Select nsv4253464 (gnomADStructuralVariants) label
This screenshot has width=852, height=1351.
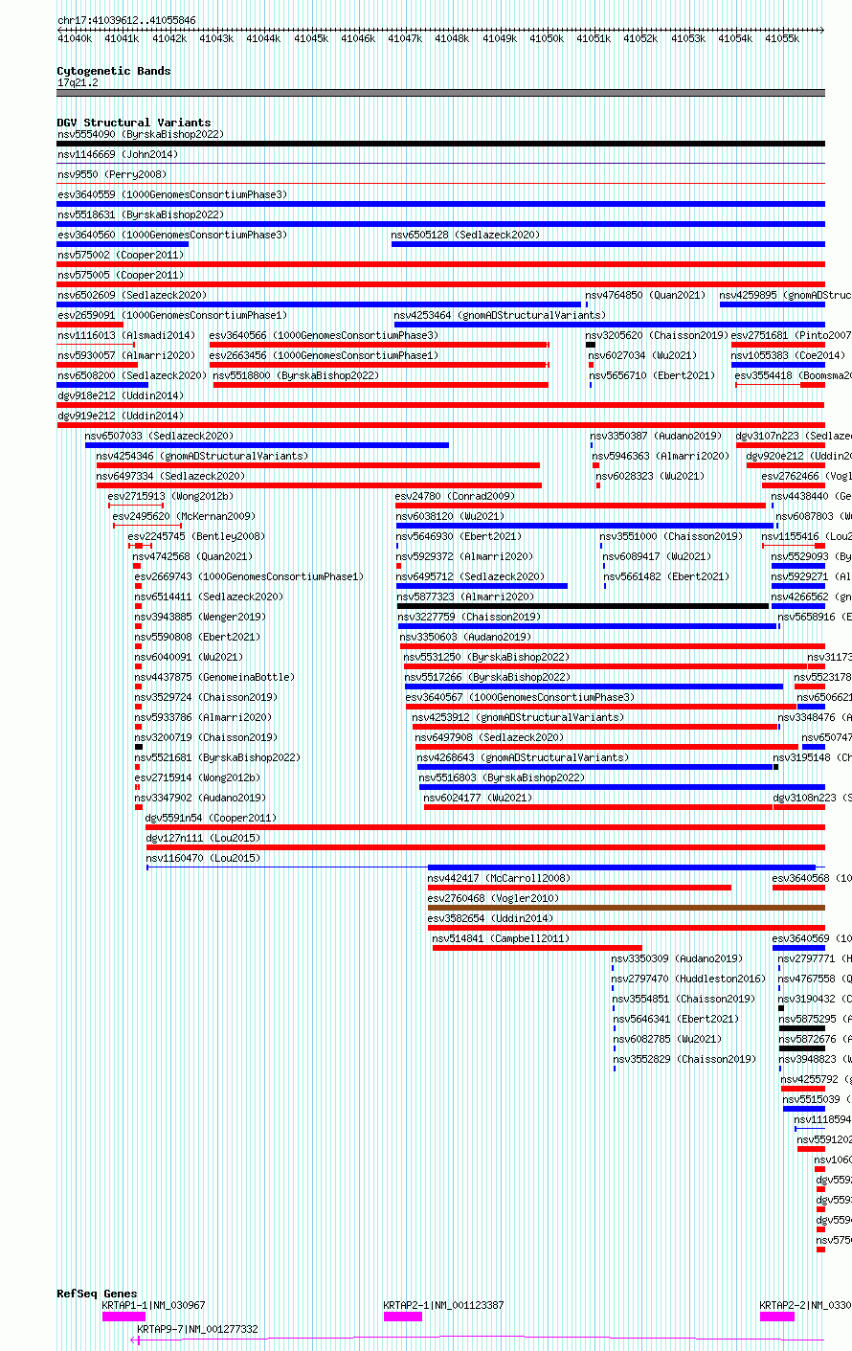(500, 315)
